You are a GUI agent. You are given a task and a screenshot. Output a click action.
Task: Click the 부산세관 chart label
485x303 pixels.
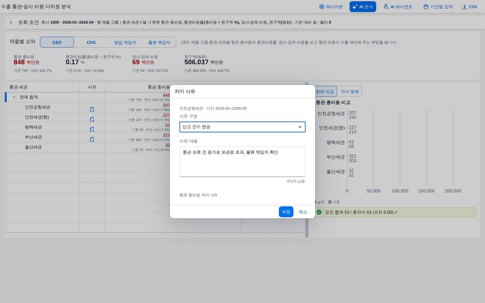336,156
